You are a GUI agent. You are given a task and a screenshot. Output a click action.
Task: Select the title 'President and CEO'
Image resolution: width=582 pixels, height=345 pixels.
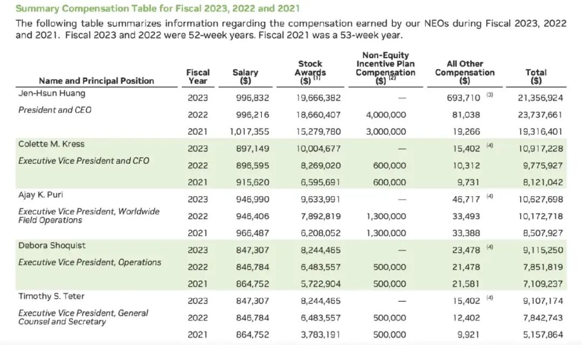[54, 110]
